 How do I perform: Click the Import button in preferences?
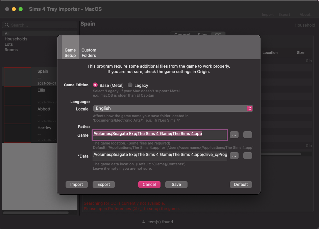pyautogui.click(x=76, y=184)
